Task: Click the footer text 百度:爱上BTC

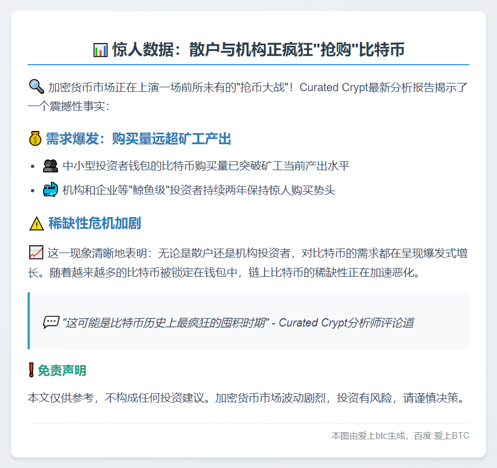Action: coord(442,435)
